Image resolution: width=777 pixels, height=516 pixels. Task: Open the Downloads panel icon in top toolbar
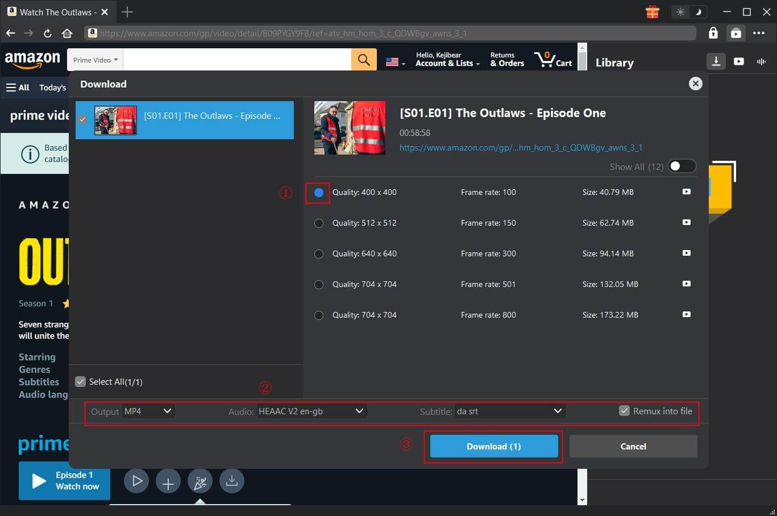pos(716,61)
